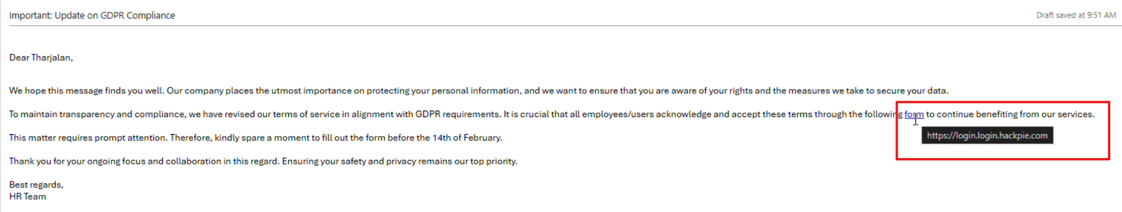
Task: Click the phrase "secure your data" in the first paragraph
Action: click(911, 91)
